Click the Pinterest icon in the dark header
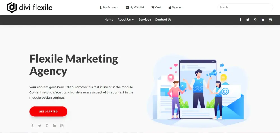280x133 pixels. coord(255,20)
